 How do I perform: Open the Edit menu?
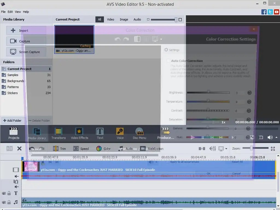10,12
